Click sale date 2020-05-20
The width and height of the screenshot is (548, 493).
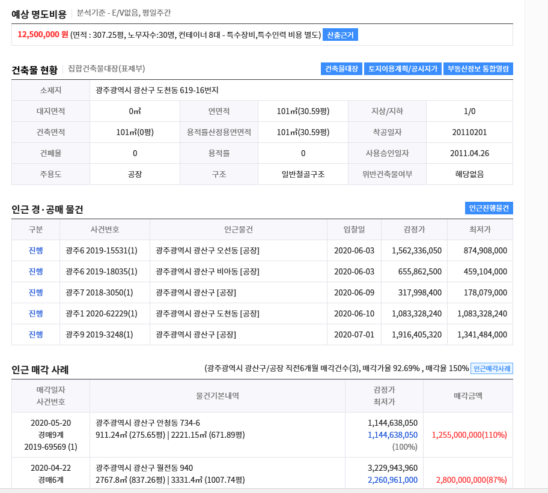point(50,423)
